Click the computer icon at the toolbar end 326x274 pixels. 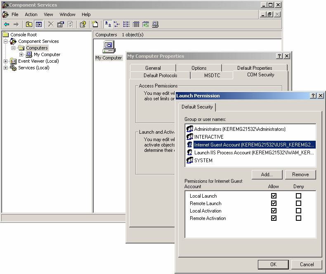tap(155, 24)
